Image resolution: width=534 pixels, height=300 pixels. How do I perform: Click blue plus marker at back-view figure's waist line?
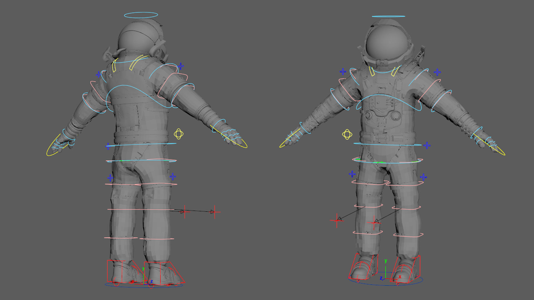coord(108,146)
